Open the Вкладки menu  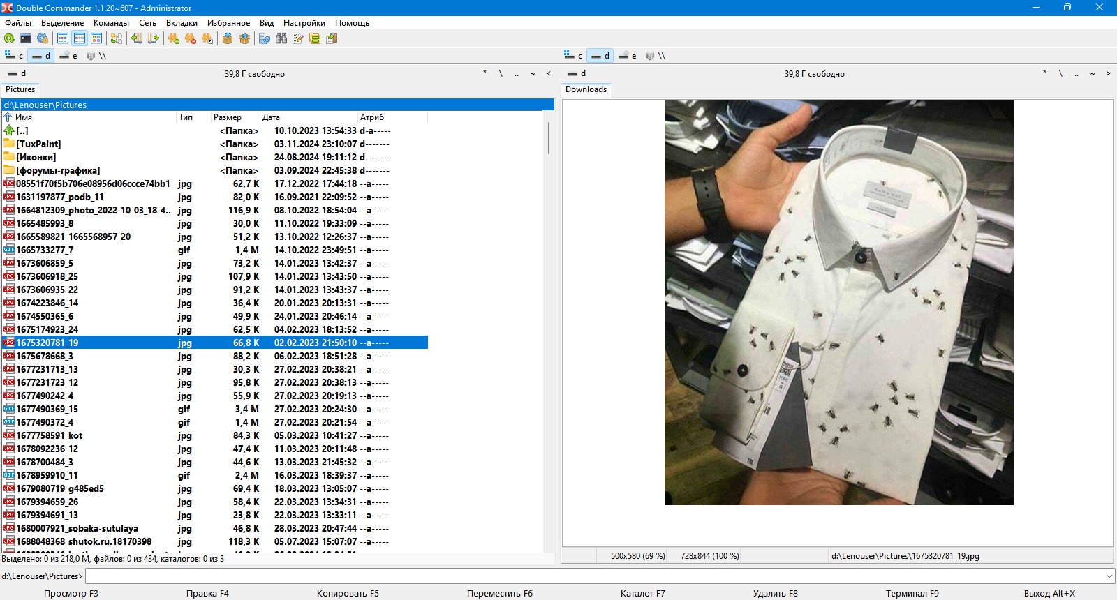coord(182,23)
